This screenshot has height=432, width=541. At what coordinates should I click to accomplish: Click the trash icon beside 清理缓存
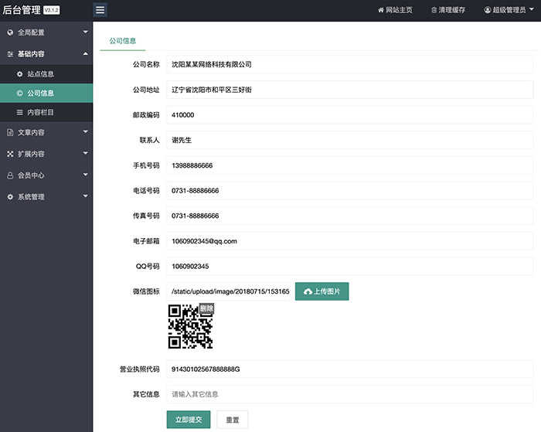tap(434, 10)
